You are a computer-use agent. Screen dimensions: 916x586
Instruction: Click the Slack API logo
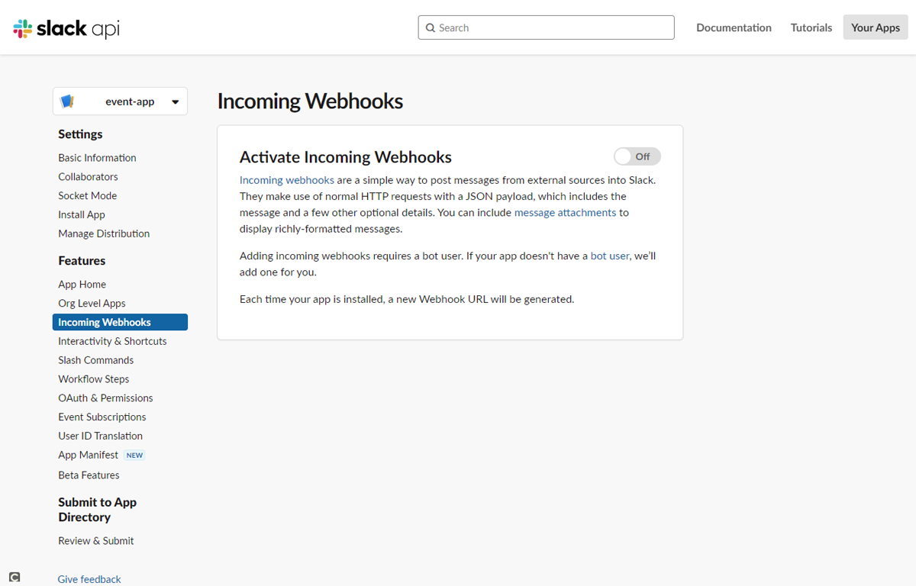(x=66, y=28)
